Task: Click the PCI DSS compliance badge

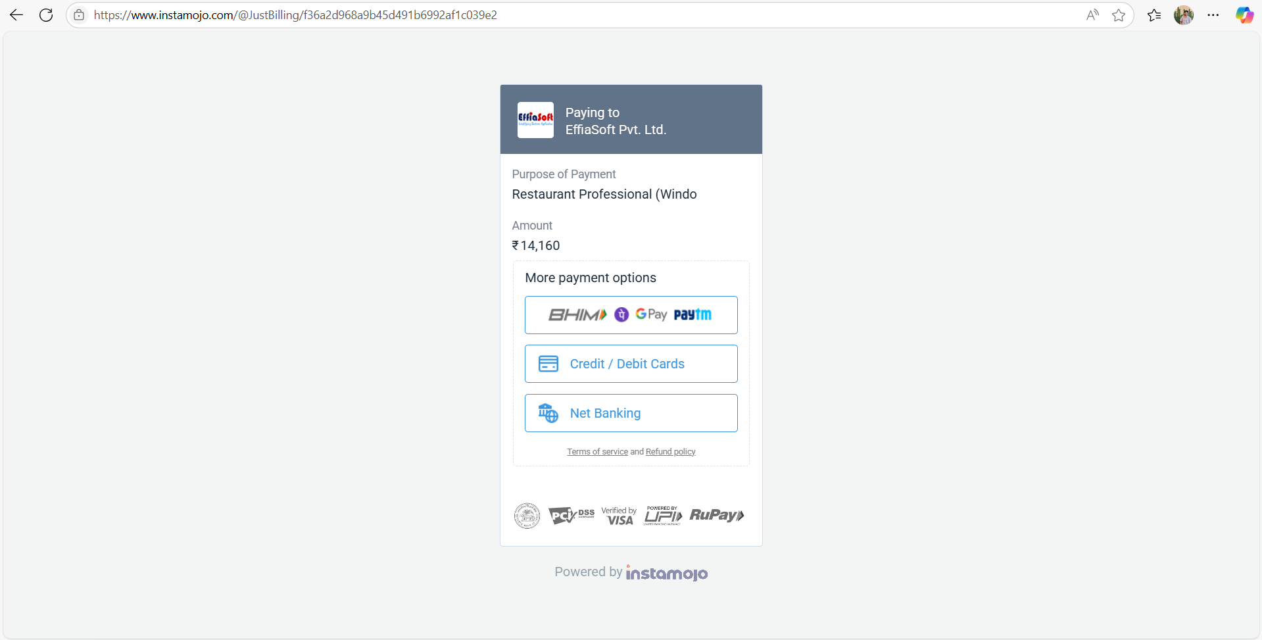Action: click(x=571, y=516)
